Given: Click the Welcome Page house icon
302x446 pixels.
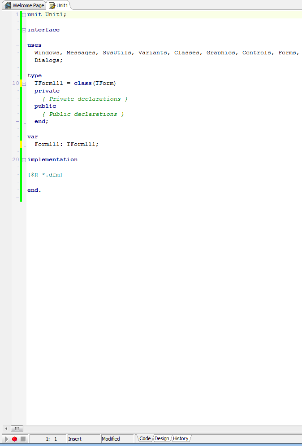Looking at the screenshot, I should coord(8,5).
